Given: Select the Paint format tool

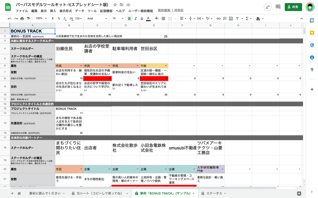Looking at the screenshot, I should tap(28, 18).
